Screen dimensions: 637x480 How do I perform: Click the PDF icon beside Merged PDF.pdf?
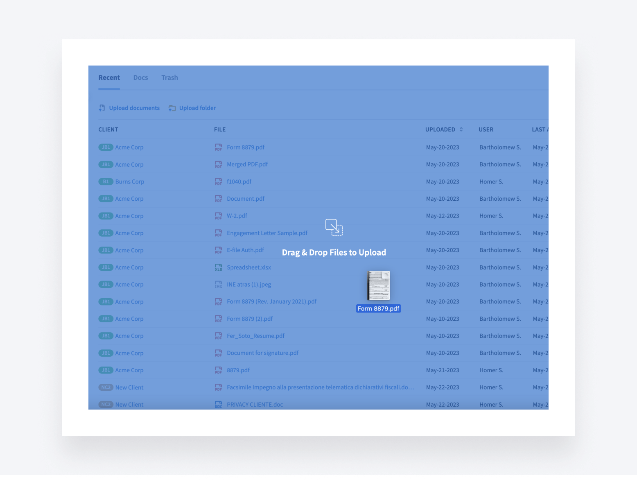219,165
